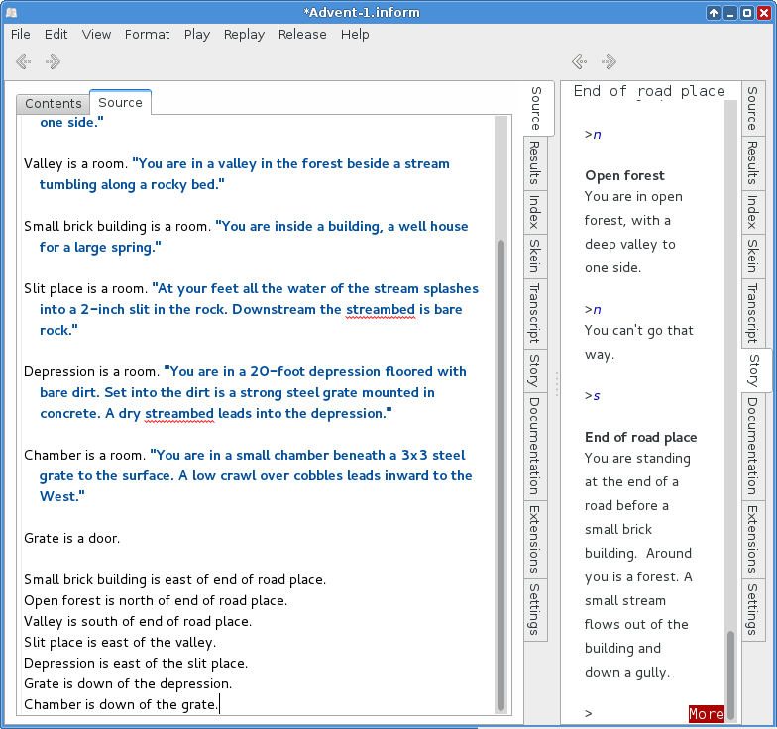
Task: Select left panel's vertical Documentation tab
Action: click(x=535, y=446)
